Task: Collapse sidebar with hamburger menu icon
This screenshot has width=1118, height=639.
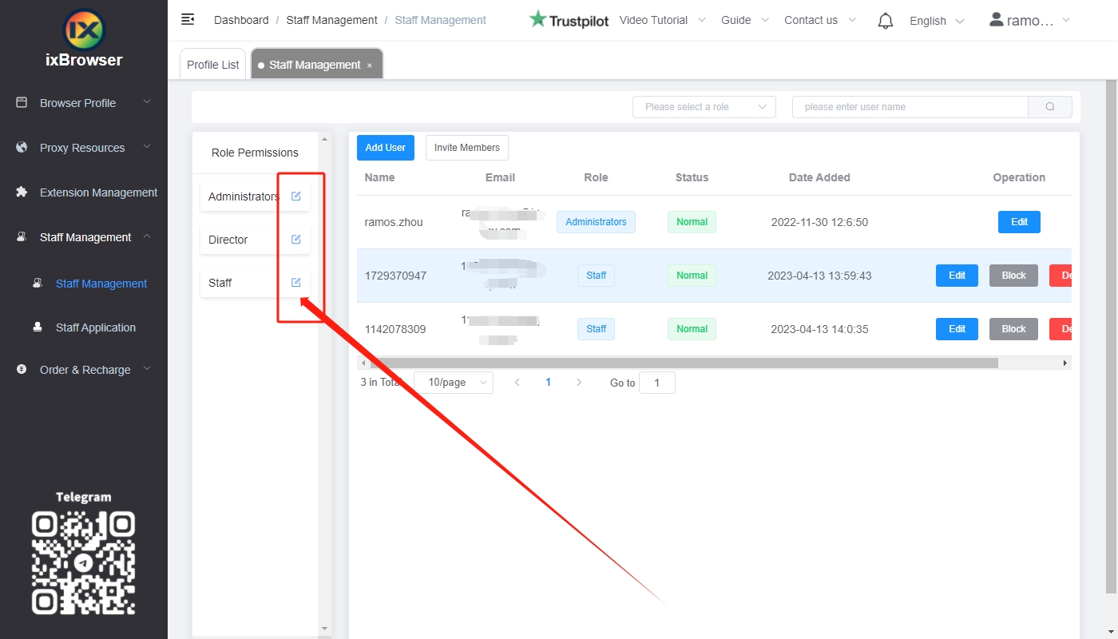Action: pyautogui.click(x=188, y=19)
